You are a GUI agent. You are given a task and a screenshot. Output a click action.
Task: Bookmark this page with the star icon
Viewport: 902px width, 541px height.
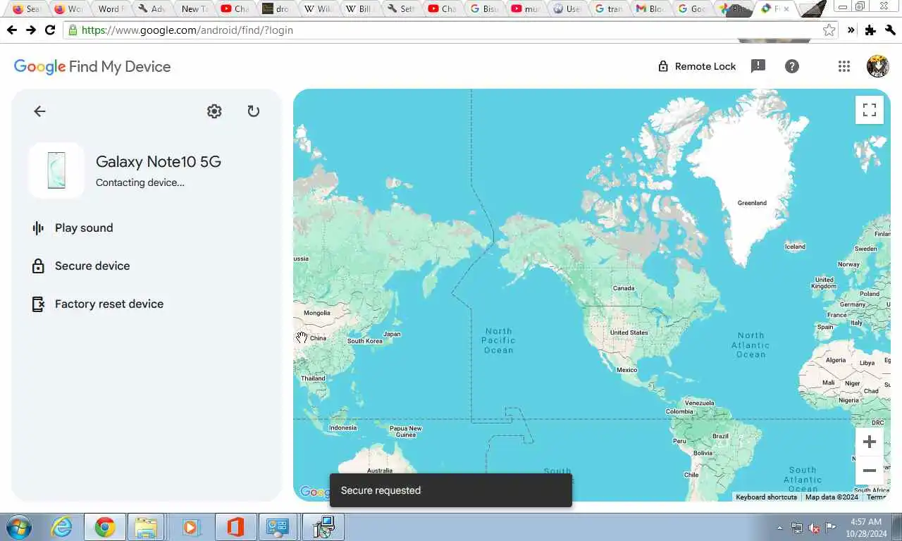tap(829, 30)
